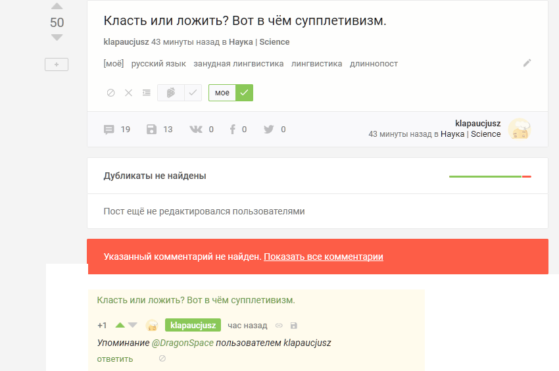Viewport: 559px width, 371px height.
Task: Downvote the post showing a rating of 50
Action: point(57,38)
